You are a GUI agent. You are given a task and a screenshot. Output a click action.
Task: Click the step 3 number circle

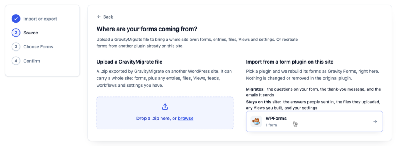16,47
